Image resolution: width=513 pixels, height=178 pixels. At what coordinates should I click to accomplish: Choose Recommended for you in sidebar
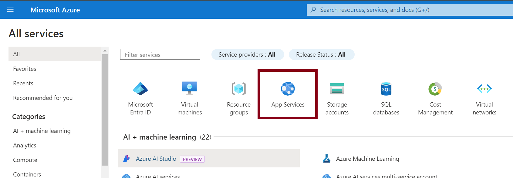(x=43, y=98)
